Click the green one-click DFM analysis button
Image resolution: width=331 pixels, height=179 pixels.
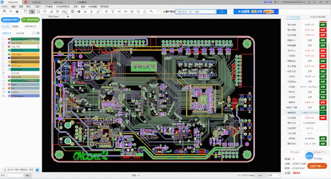pos(31,19)
